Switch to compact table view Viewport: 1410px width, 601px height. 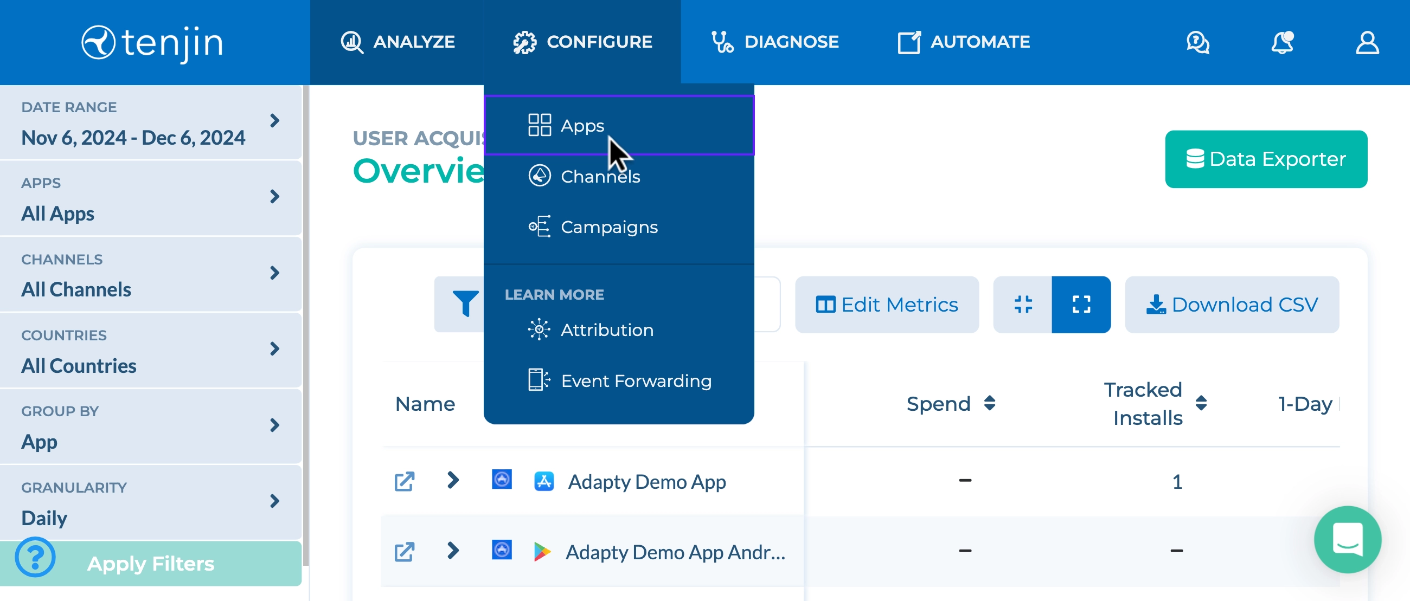pyautogui.click(x=1022, y=304)
